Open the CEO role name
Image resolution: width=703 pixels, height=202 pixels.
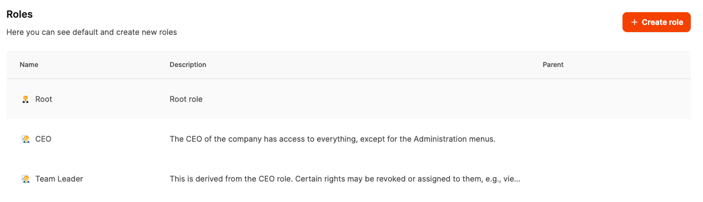(43, 139)
